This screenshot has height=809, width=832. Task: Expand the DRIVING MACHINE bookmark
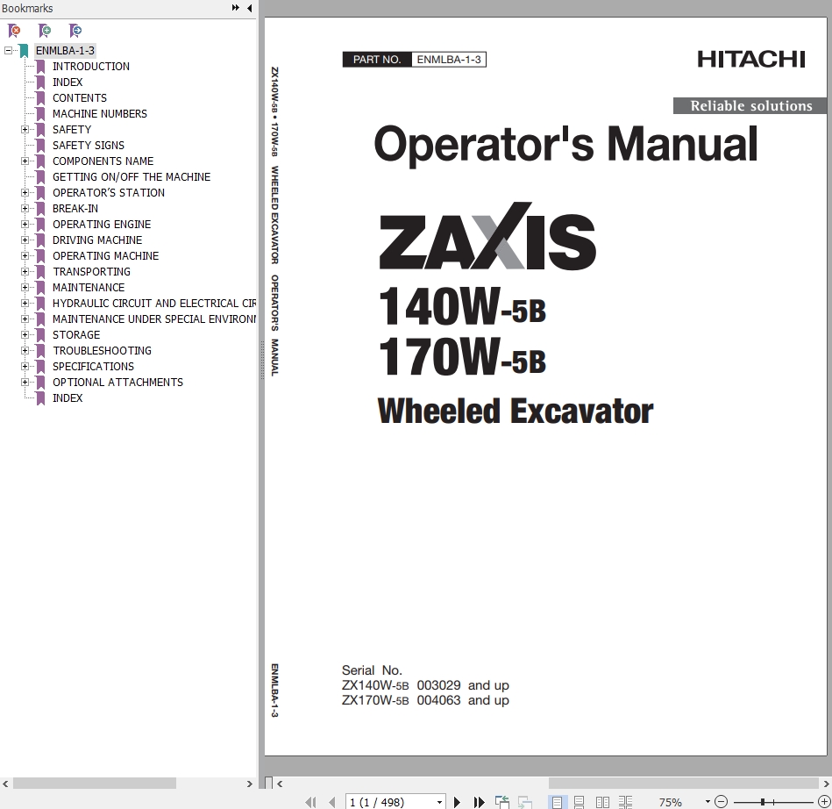[25, 240]
